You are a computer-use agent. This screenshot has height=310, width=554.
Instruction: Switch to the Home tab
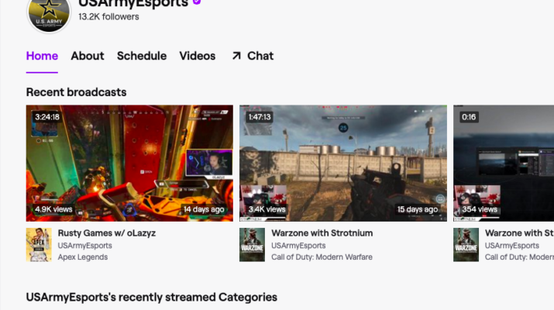[42, 56]
